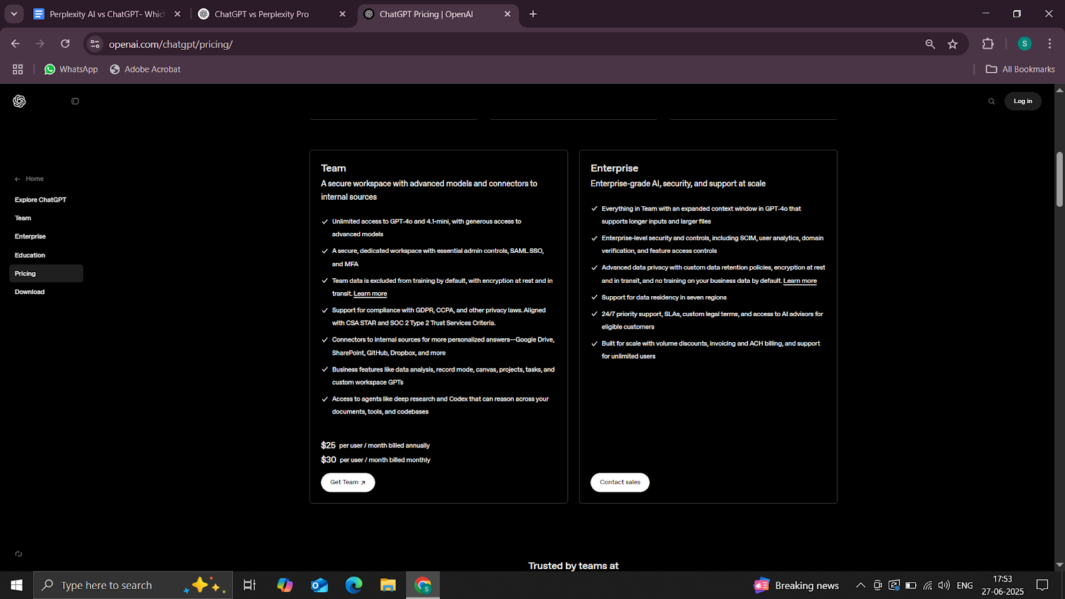
Task: Open Task View on taskbar
Action: 250,585
